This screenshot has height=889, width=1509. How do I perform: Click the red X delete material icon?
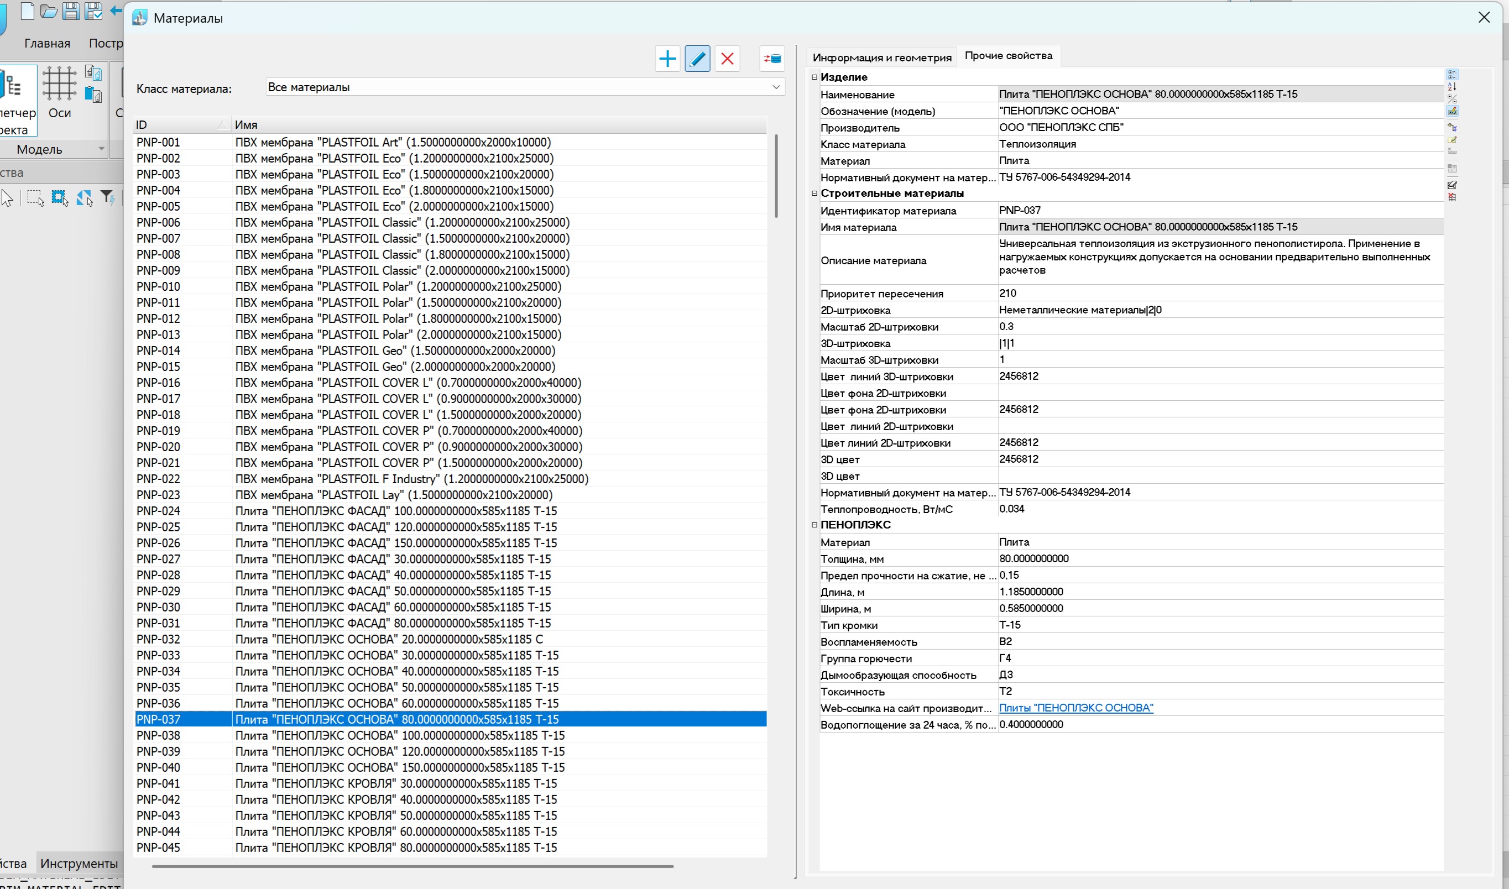click(727, 59)
